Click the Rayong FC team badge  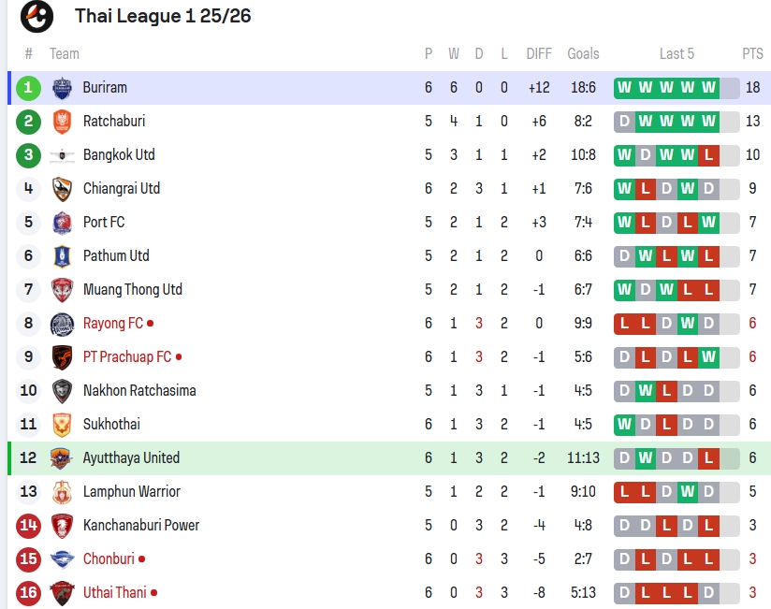62,324
